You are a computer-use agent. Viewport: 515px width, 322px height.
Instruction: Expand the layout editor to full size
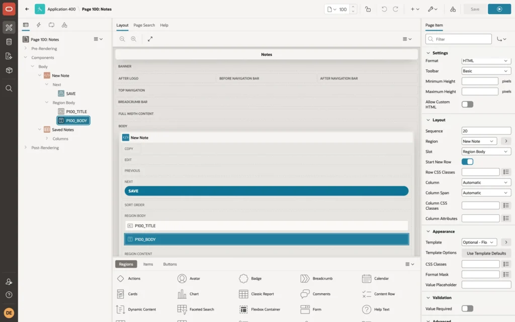(150, 39)
